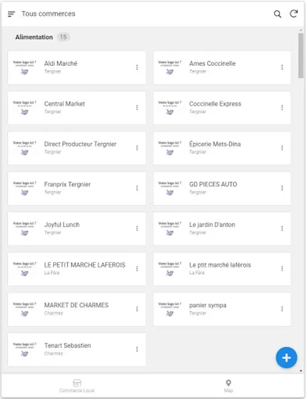Click the Franprix Tergnier logo thumbnail
This screenshot has width=306, height=399.
25,188
